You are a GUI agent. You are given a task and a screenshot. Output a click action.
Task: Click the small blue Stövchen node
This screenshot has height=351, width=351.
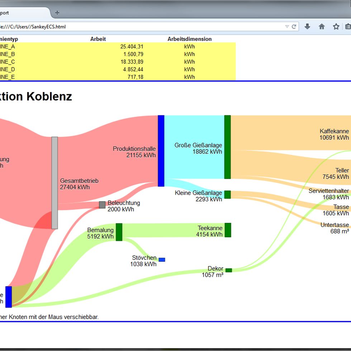[x=162, y=260]
